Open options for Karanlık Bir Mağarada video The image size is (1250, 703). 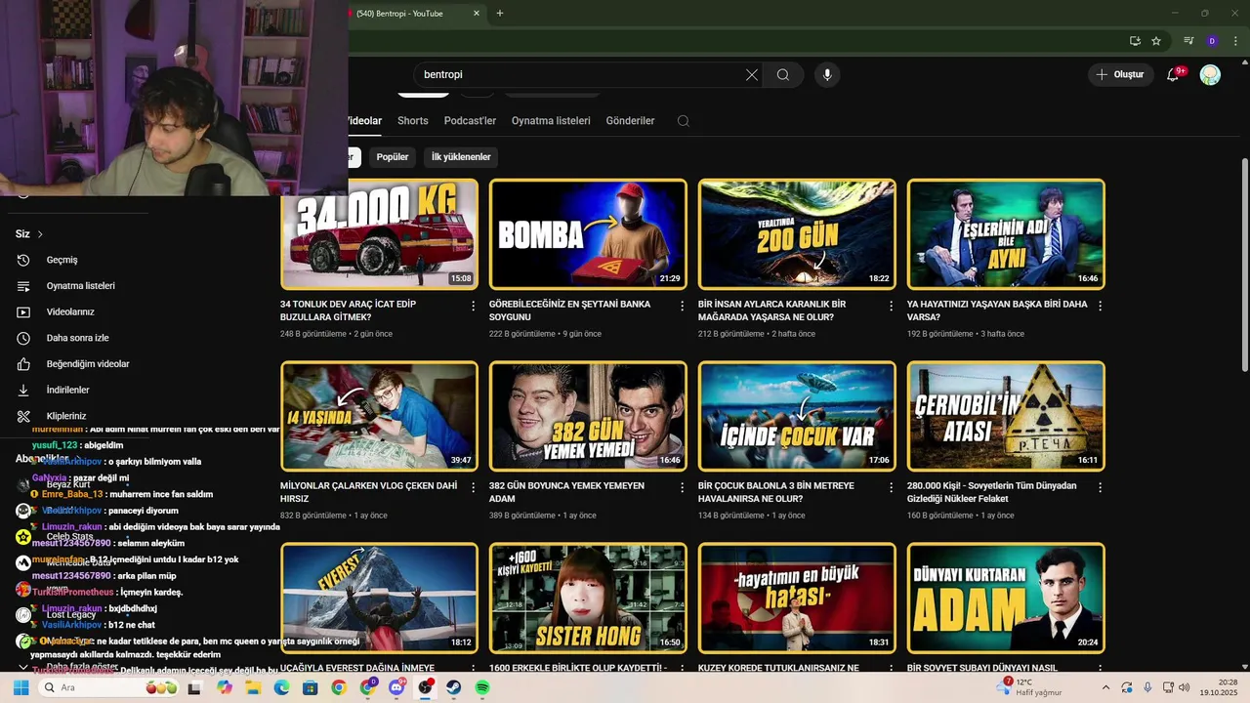891,306
